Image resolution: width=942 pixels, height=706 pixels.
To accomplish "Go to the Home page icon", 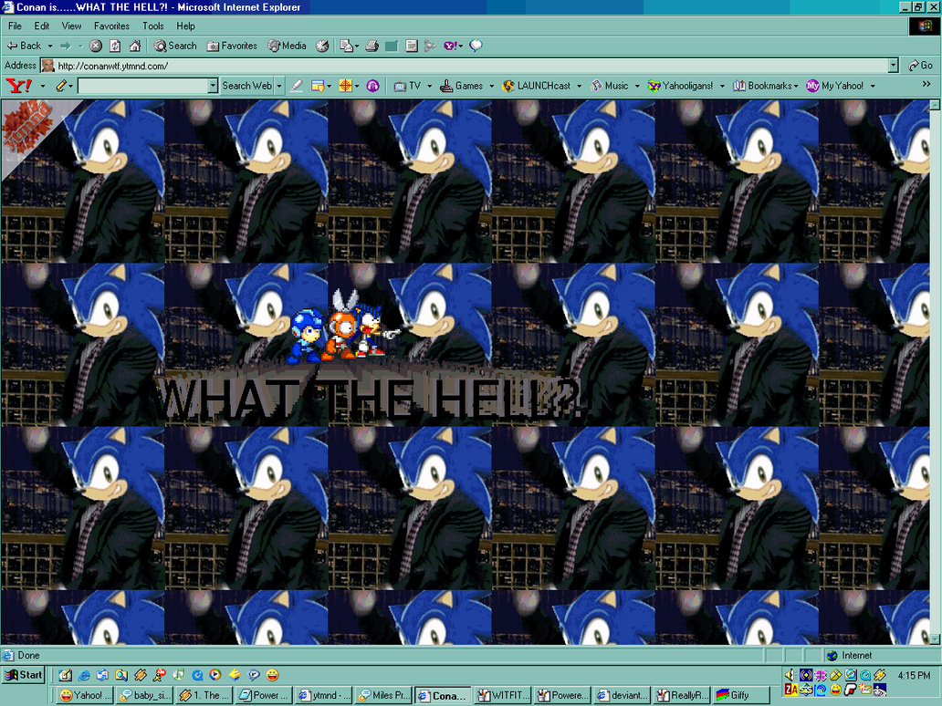I will 135,46.
